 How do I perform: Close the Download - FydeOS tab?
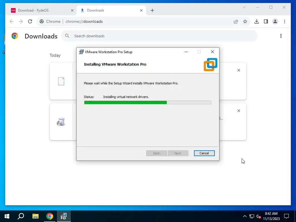coord(72,10)
